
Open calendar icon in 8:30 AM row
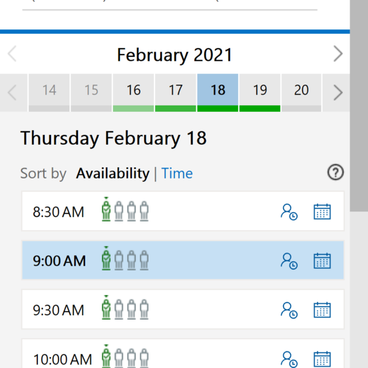(x=322, y=212)
